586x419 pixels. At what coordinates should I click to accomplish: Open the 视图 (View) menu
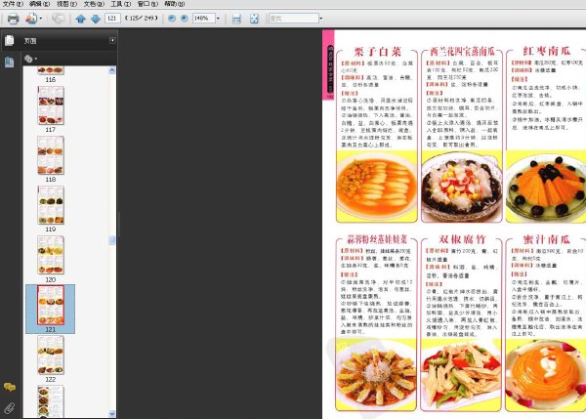point(66,4)
